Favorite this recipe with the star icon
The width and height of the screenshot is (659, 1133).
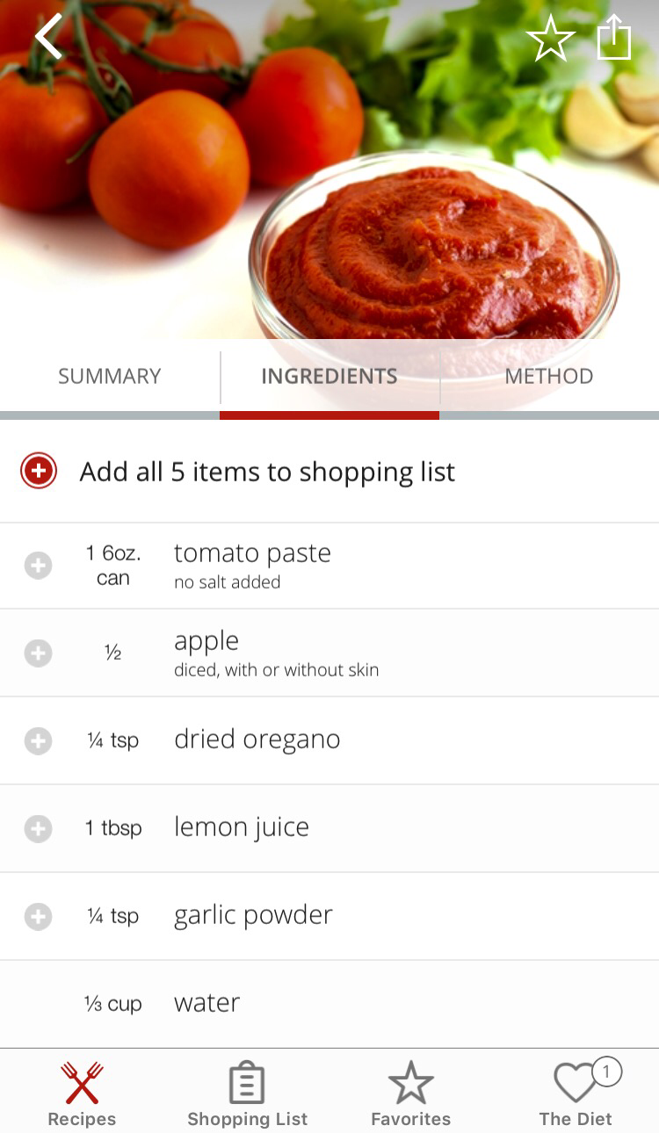tap(550, 39)
